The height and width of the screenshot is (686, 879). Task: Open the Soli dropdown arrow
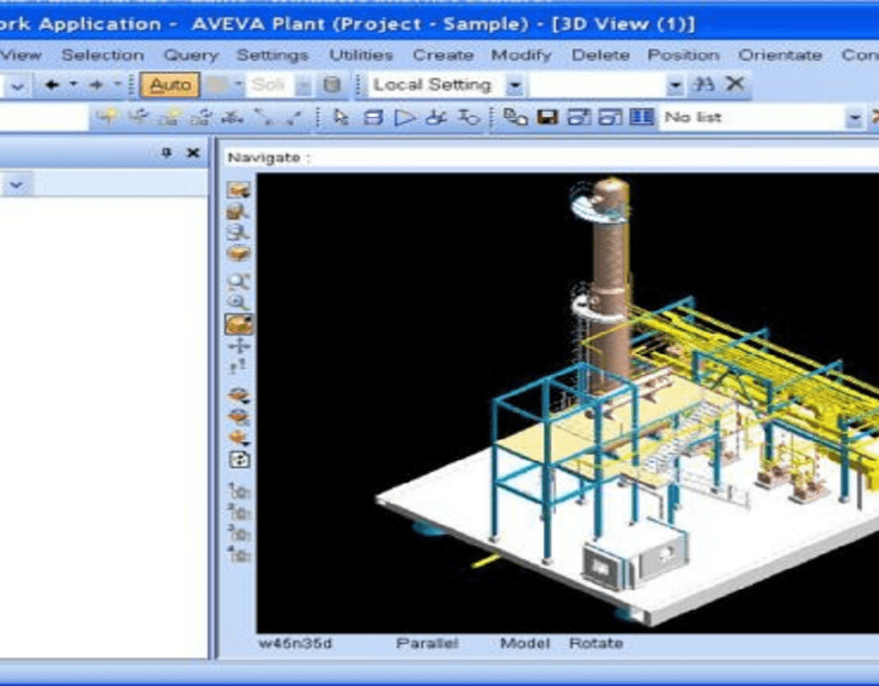(303, 86)
